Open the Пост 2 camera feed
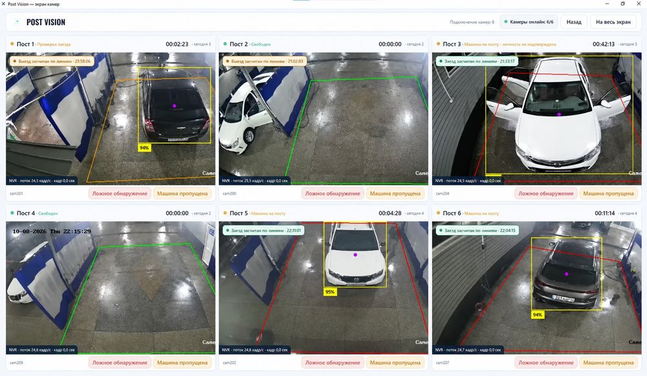 (323, 119)
